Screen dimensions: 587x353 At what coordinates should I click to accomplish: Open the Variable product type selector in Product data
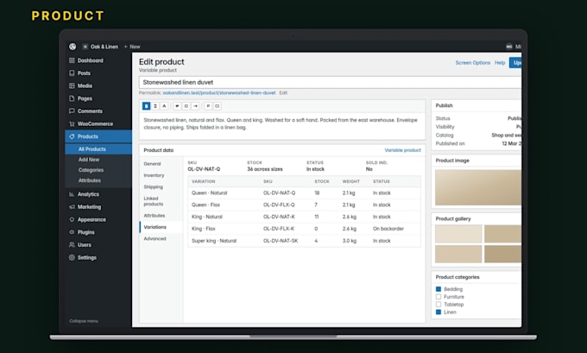(x=402, y=150)
